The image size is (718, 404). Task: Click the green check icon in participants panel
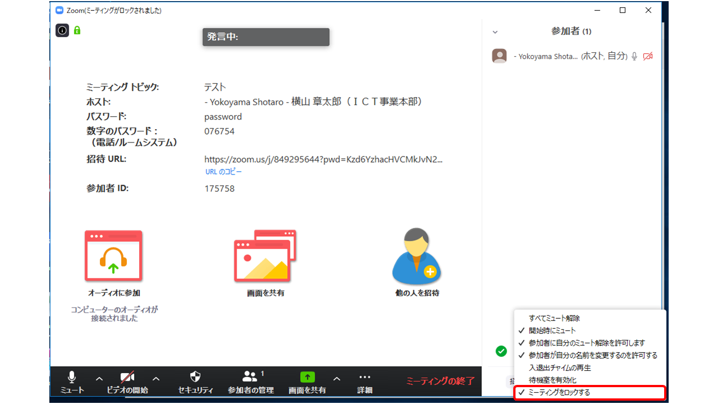pos(501,351)
